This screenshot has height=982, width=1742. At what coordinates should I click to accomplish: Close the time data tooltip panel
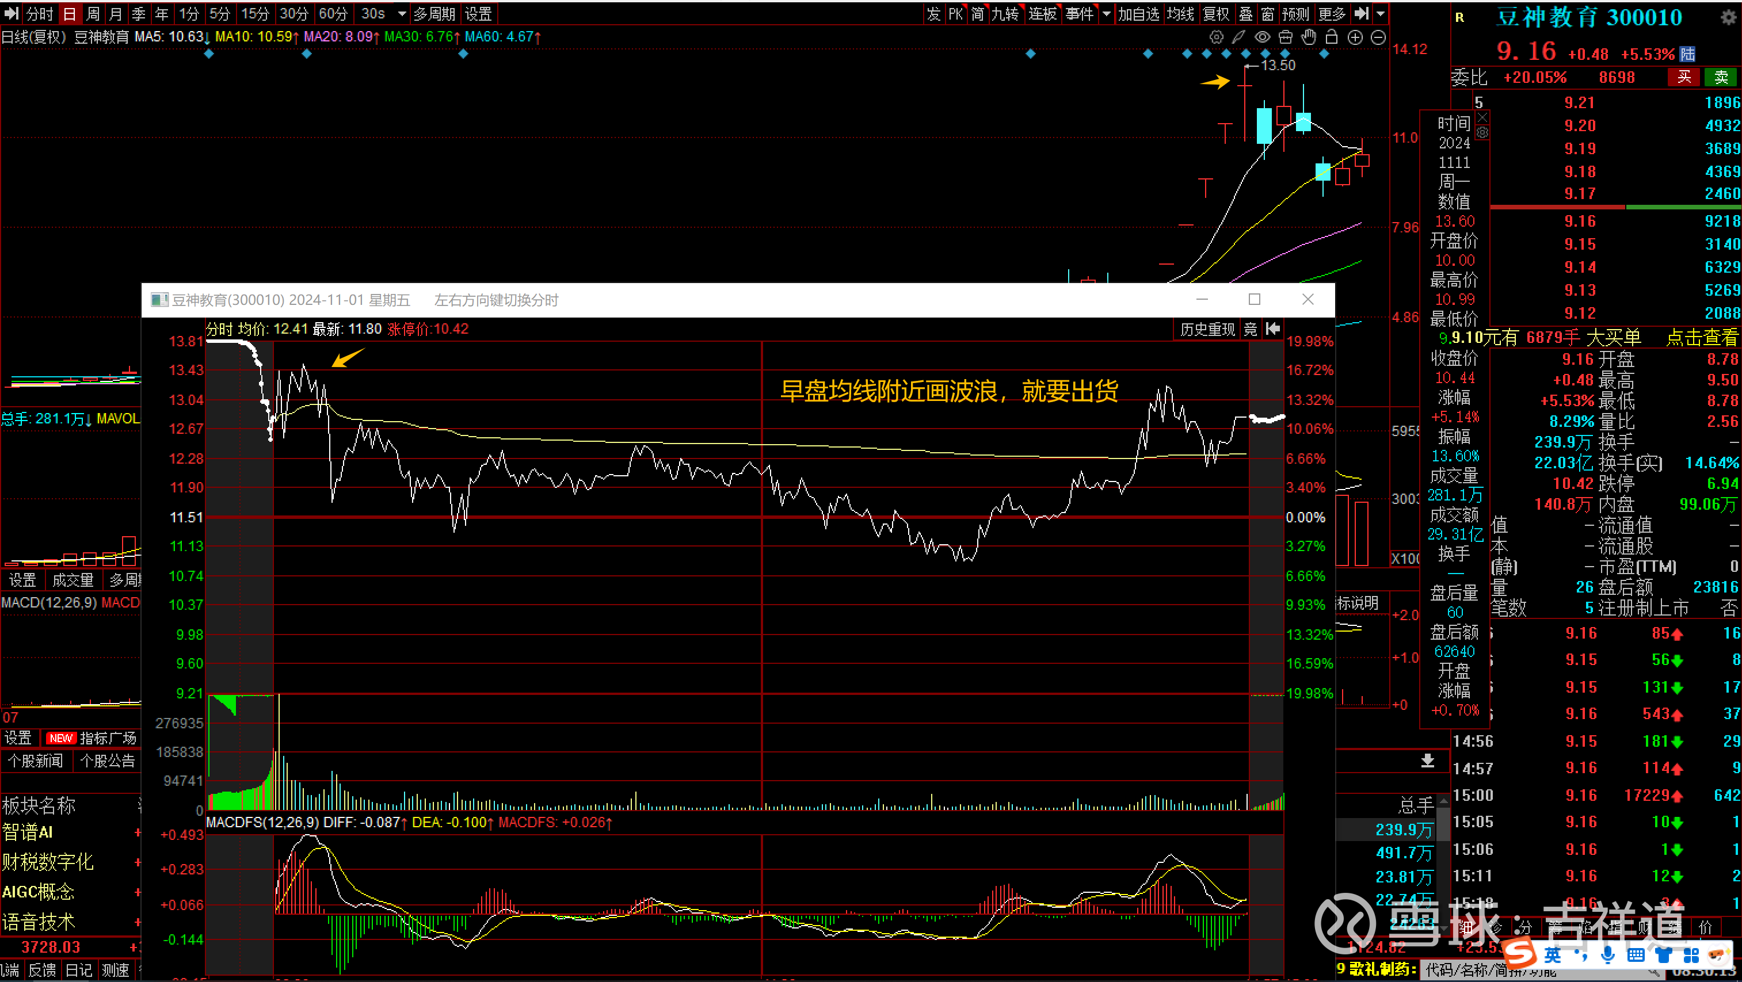tap(1482, 117)
